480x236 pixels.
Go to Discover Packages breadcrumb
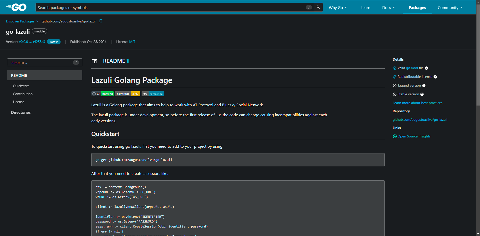point(20,21)
